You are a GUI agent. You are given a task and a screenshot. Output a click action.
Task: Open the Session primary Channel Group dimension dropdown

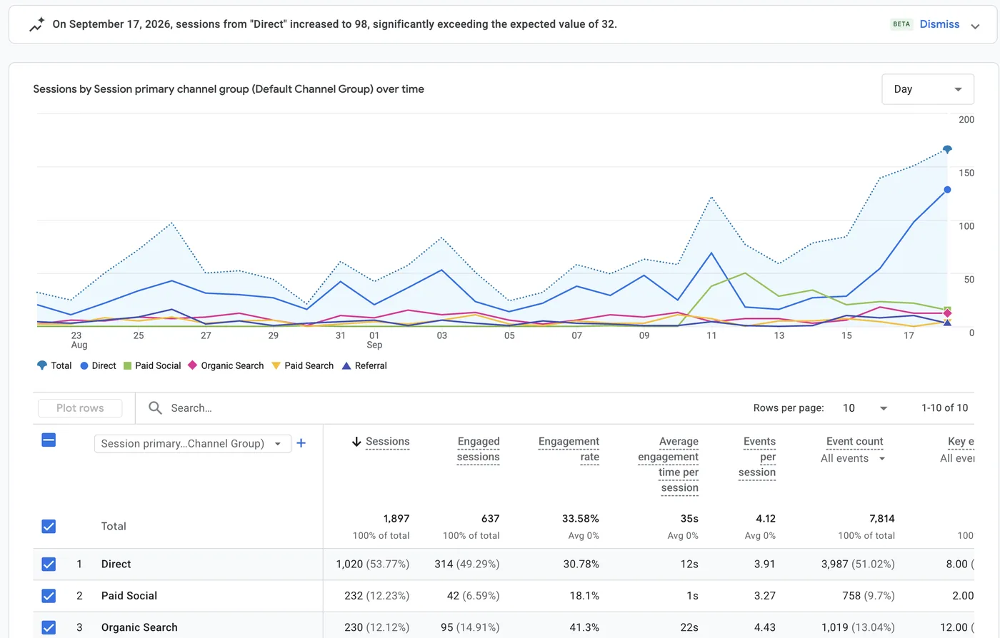coord(192,443)
